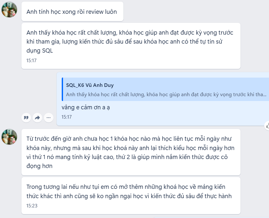Viewport: 269px width, 218px height.
Task: Click the quote reply icon
Action: 27,118
